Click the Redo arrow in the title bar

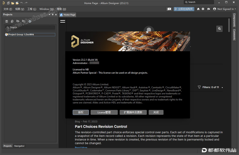(x=26, y=3)
